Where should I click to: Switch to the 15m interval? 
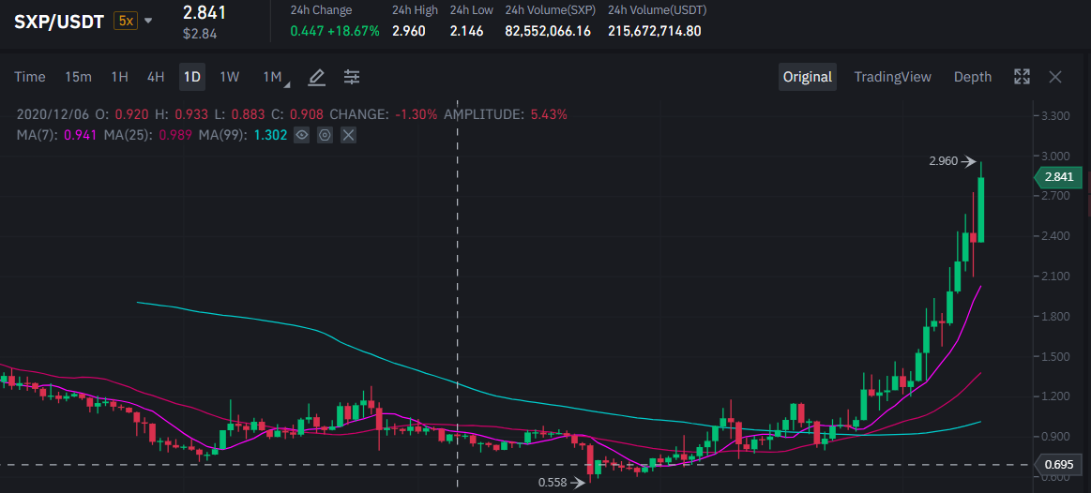[78, 77]
